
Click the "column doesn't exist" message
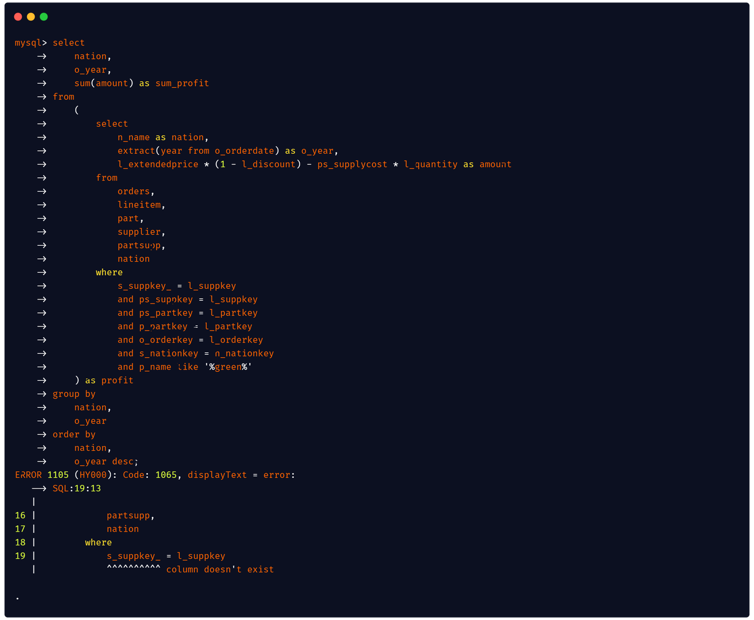[220, 570]
